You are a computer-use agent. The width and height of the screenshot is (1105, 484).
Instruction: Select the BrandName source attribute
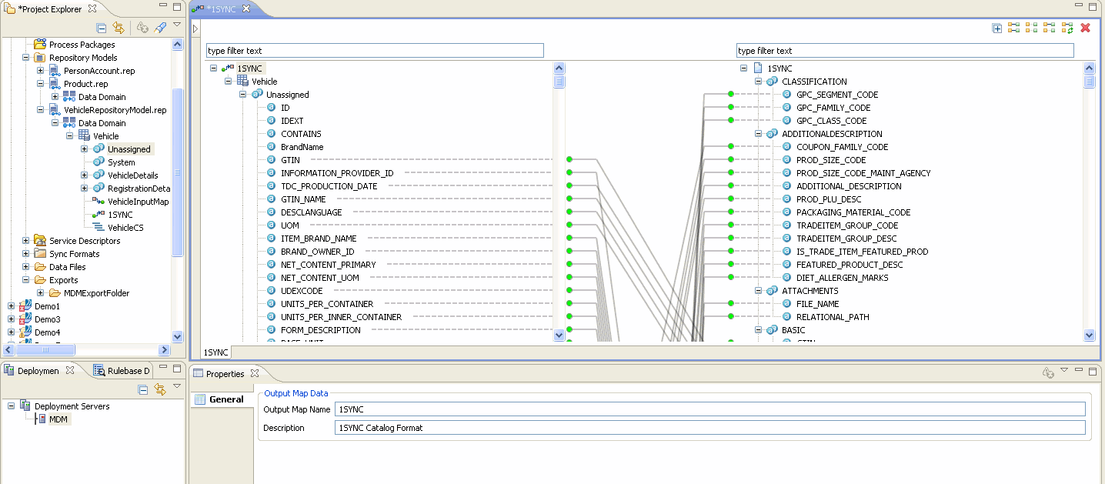[302, 147]
